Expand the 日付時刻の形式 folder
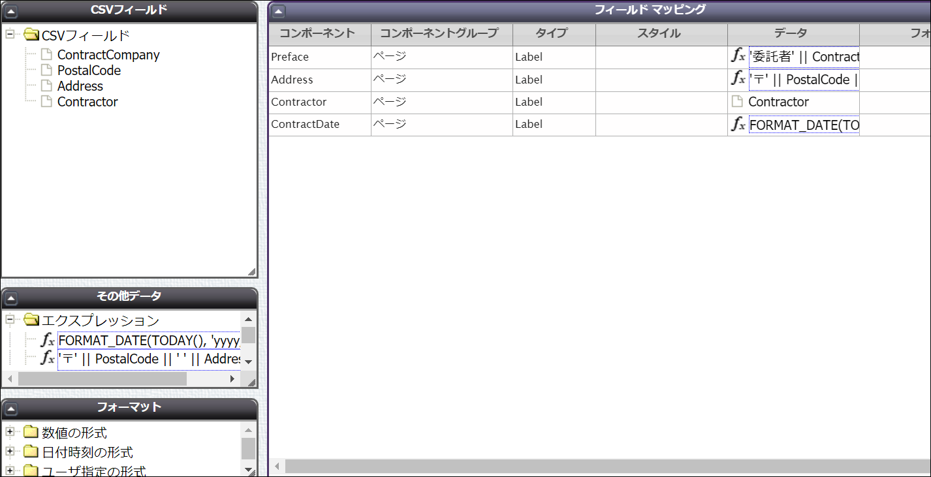Screen dimensions: 931x477 point(10,452)
